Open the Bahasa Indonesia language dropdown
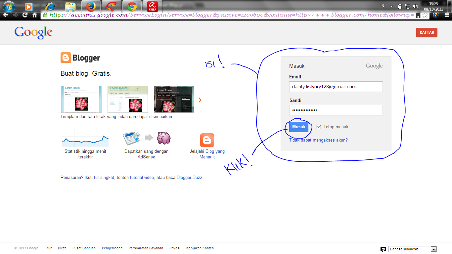 [413, 249]
